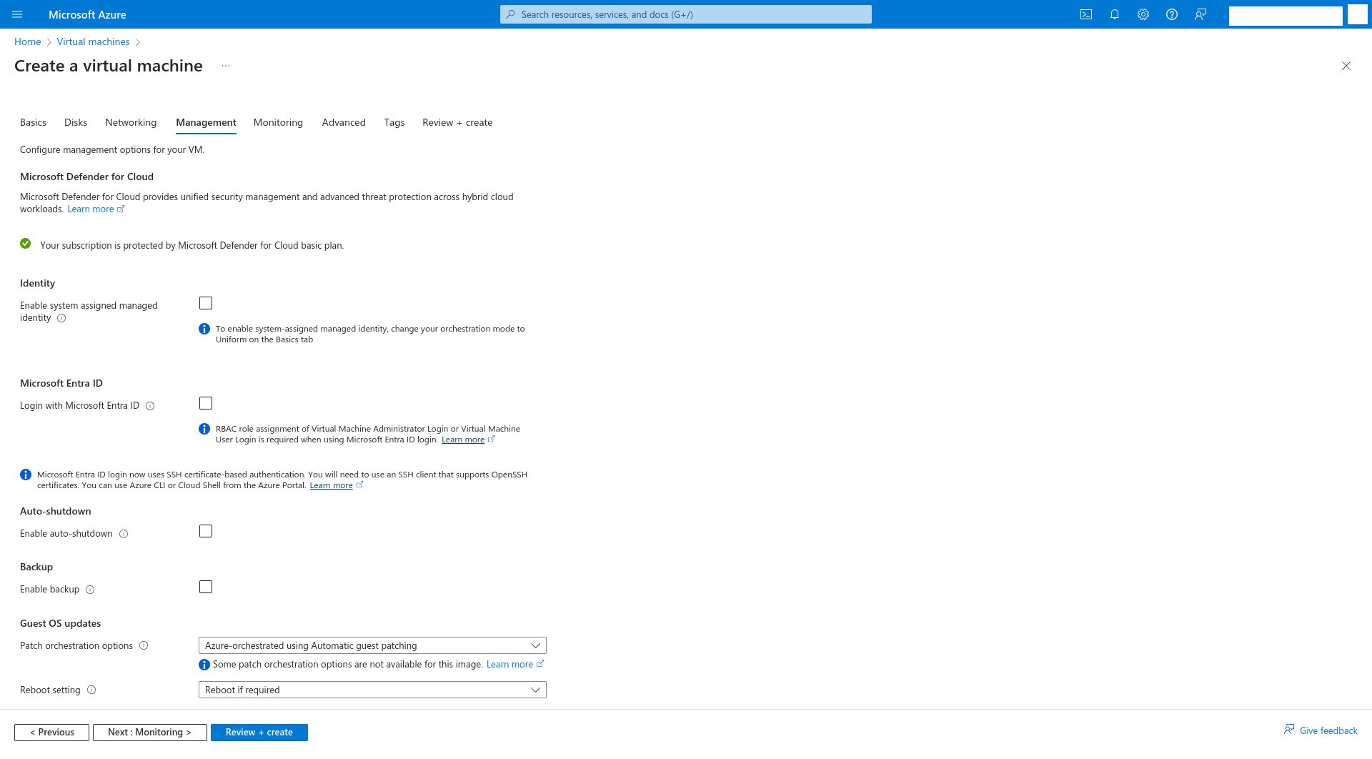Open Give feedback link
The image size is (1372, 759).
coord(1328,730)
